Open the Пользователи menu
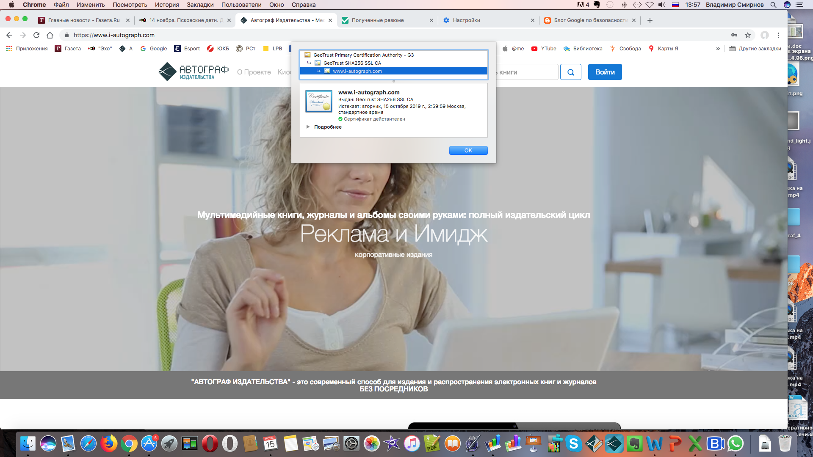The image size is (813, 457). [241, 5]
